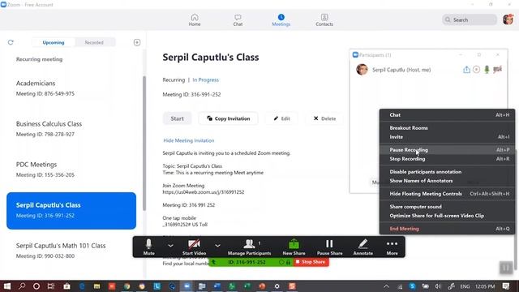Image resolution: width=519 pixels, height=292 pixels.
Task: Select the Upcoming toggle
Action: tap(54, 42)
